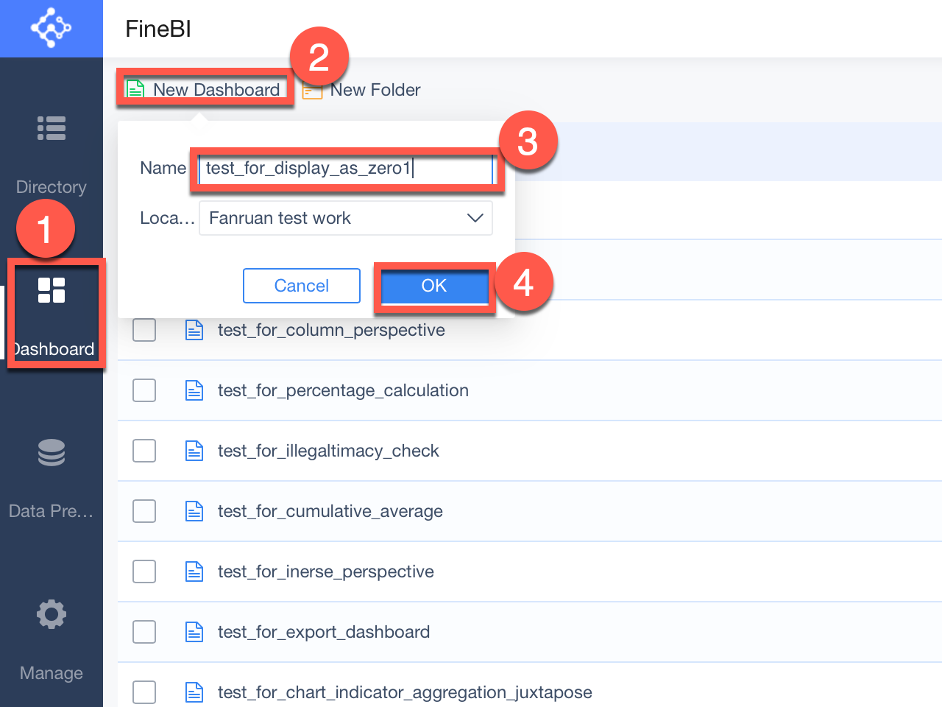942x707 pixels.
Task: Open the Location dropdown showing Fanruan test work
Action: click(346, 218)
